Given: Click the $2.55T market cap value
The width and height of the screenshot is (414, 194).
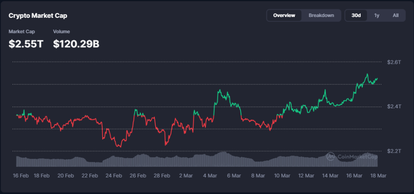Looking at the screenshot, I should [x=26, y=44].
